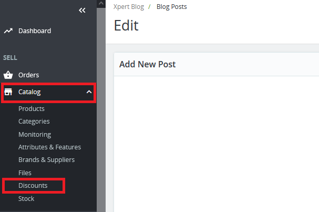
Task: Open the Dashboard menu label
Action: point(35,31)
